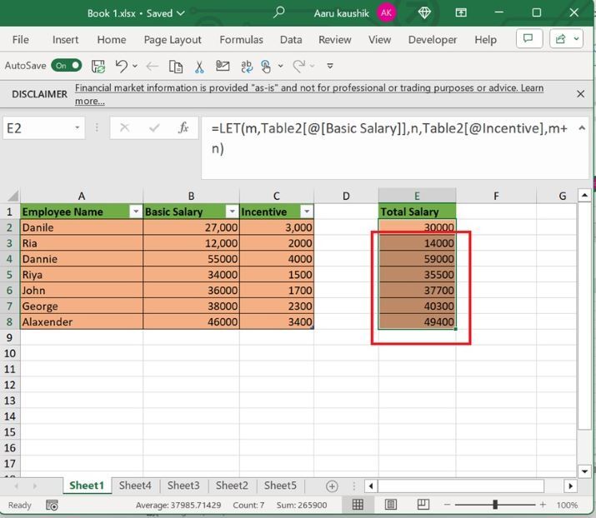
Task: Click the Undo arrow icon
Action: coord(122,66)
